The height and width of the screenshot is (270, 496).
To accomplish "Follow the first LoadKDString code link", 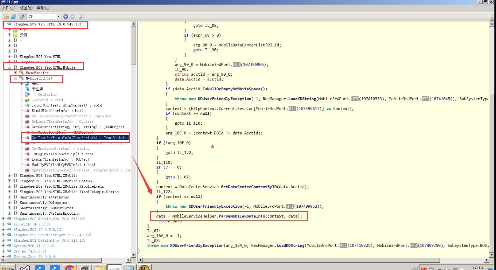I will click(x=302, y=99).
